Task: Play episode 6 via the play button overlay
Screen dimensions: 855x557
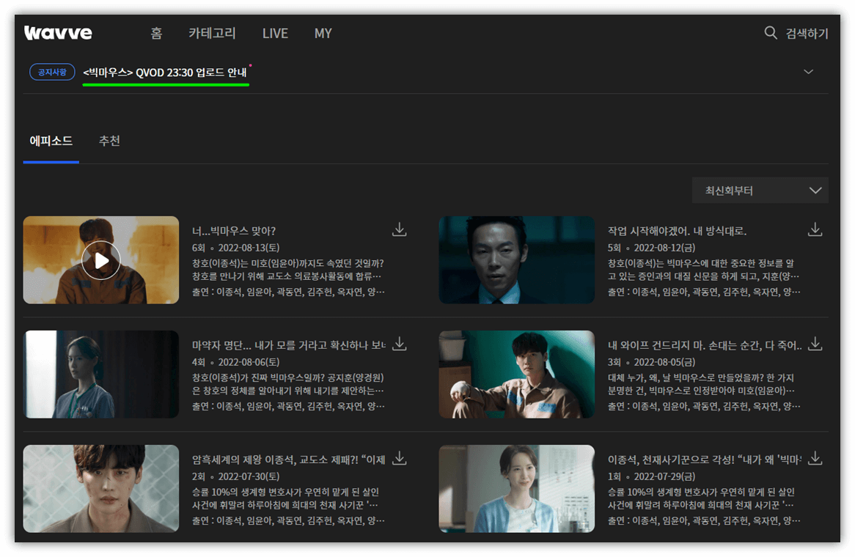Action: point(100,260)
